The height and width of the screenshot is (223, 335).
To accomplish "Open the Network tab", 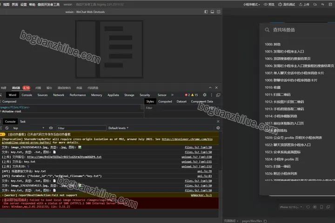I will coord(59,95).
